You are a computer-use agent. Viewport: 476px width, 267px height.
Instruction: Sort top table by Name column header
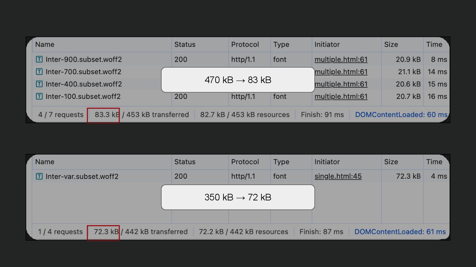(45, 44)
